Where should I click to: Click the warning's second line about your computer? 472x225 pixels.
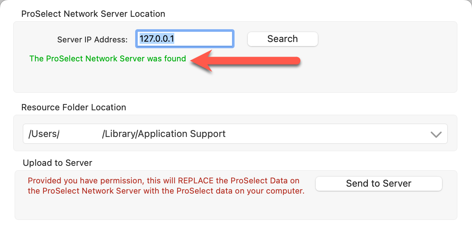pyautogui.click(x=166, y=191)
